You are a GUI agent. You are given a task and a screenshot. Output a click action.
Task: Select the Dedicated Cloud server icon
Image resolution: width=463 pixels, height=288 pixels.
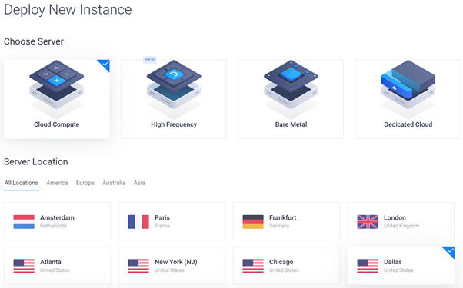click(x=408, y=89)
